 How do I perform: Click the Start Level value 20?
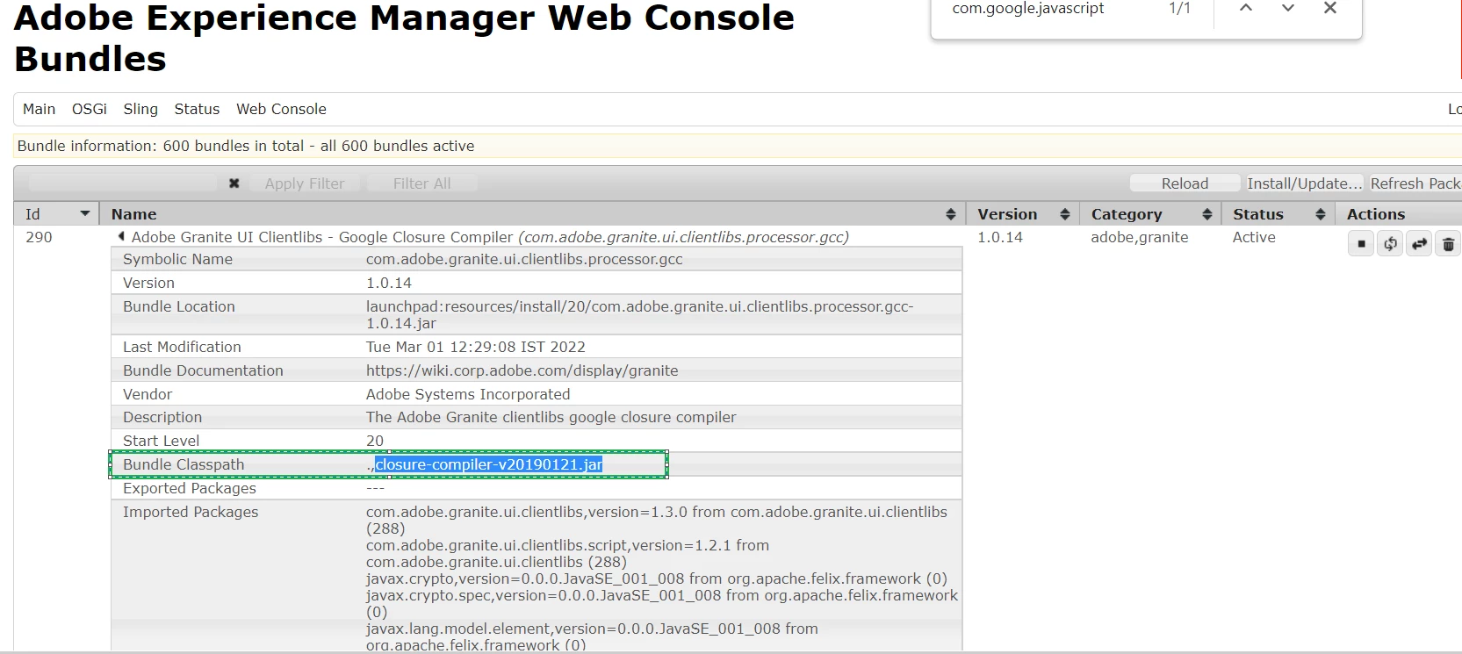(375, 441)
